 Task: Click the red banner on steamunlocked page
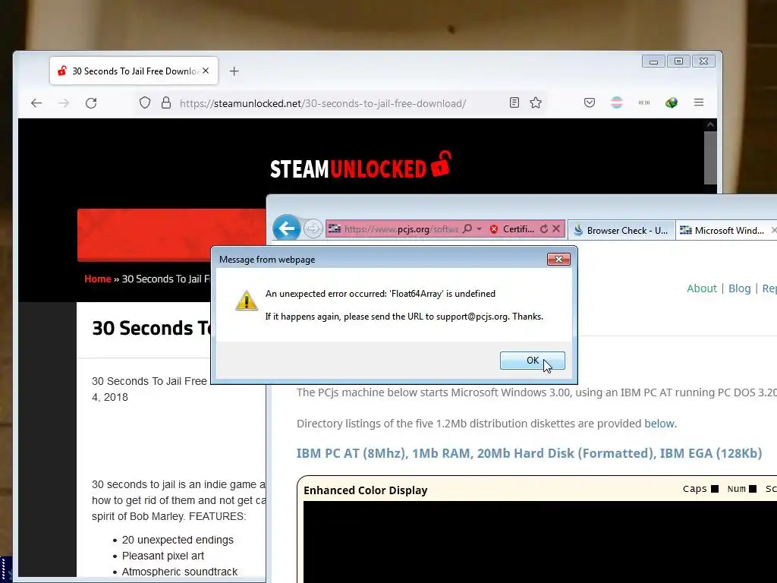[171, 235]
